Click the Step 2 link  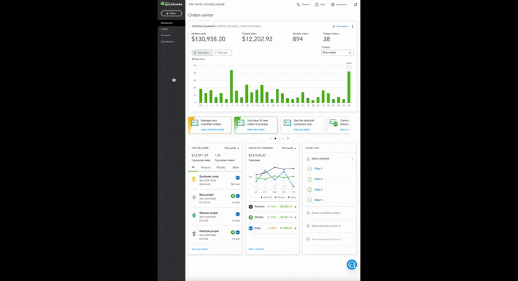[x=318, y=179]
